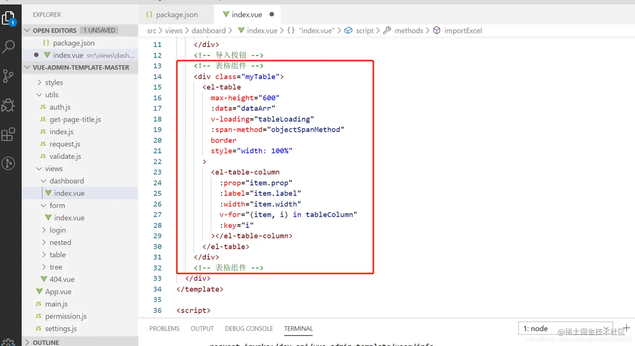Switch to the OUTPUT panel tab

pyautogui.click(x=202, y=328)
